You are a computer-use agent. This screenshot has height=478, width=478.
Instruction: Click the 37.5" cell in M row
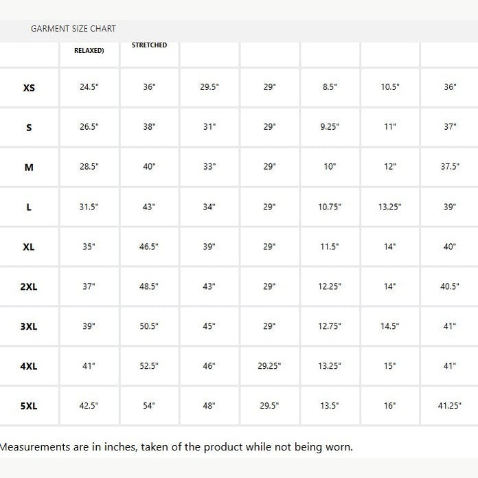[449, 167]
